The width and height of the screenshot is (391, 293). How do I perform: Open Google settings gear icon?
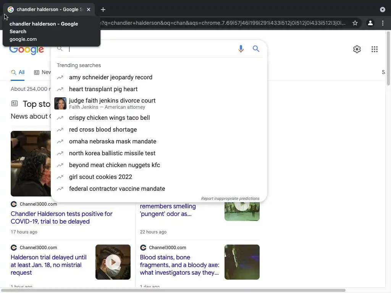coord(357,49)
